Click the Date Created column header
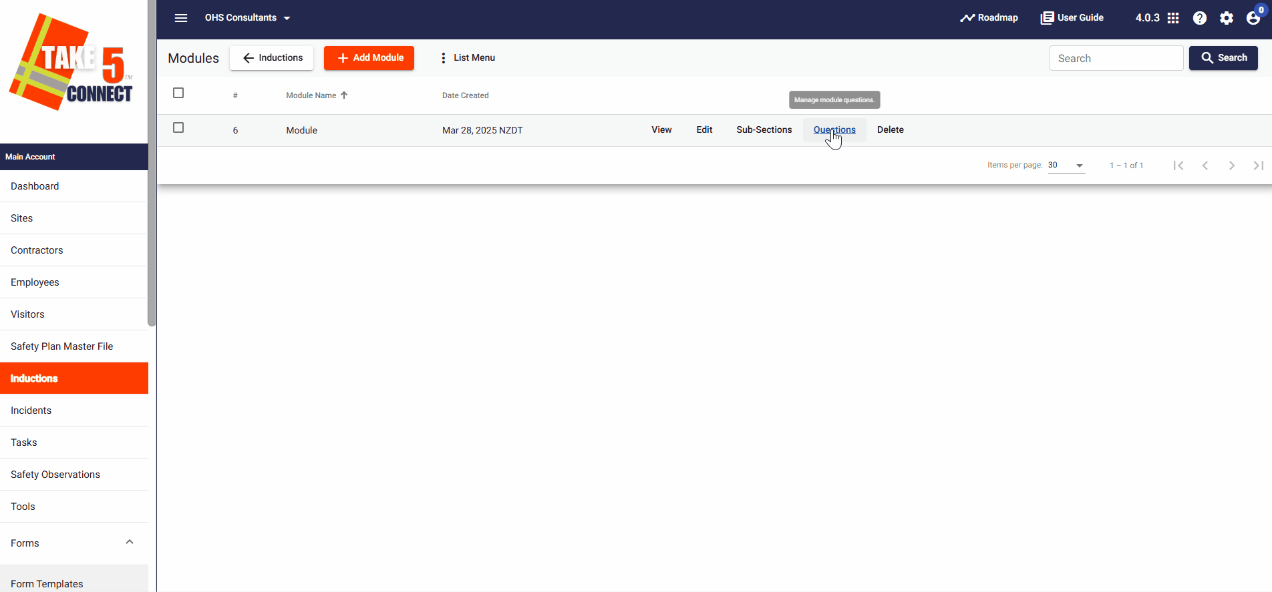 [x=465, y=95]
